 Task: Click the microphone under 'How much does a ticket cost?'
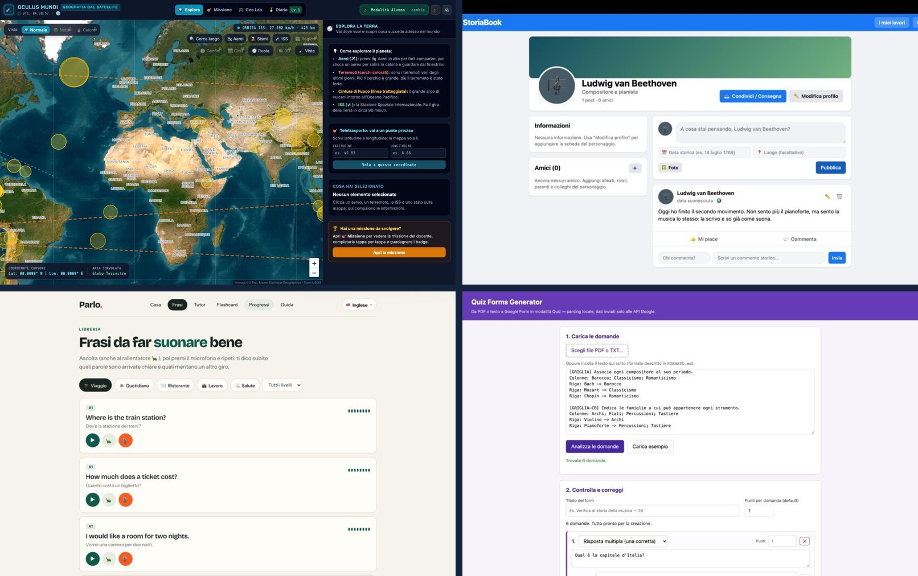[x=125, y=500]
